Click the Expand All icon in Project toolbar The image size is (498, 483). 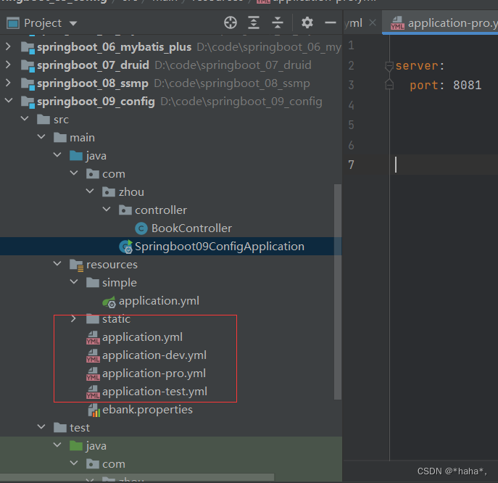[254, 23]
